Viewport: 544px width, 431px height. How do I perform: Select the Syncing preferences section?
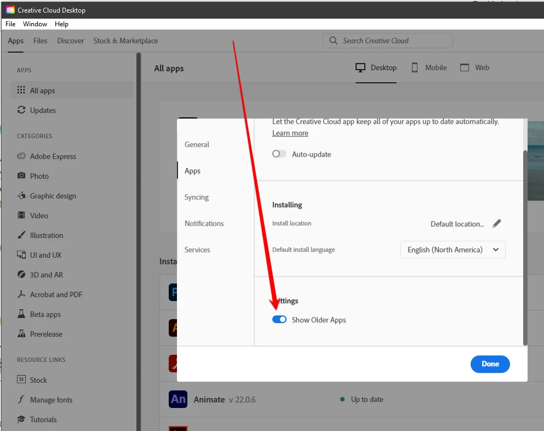[196, 197]
